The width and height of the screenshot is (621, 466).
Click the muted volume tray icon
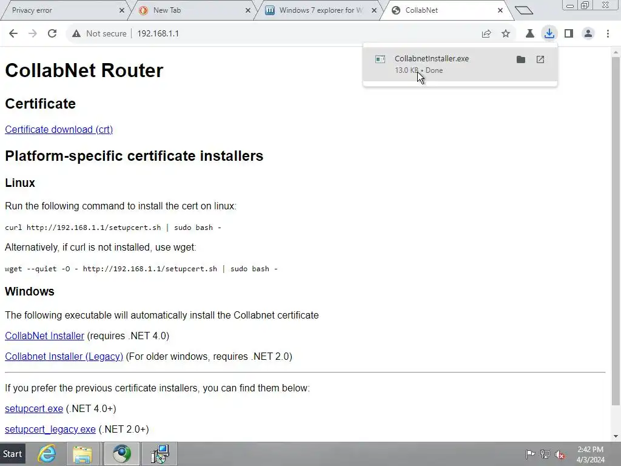pyautogui.click(x=560, y=454)
